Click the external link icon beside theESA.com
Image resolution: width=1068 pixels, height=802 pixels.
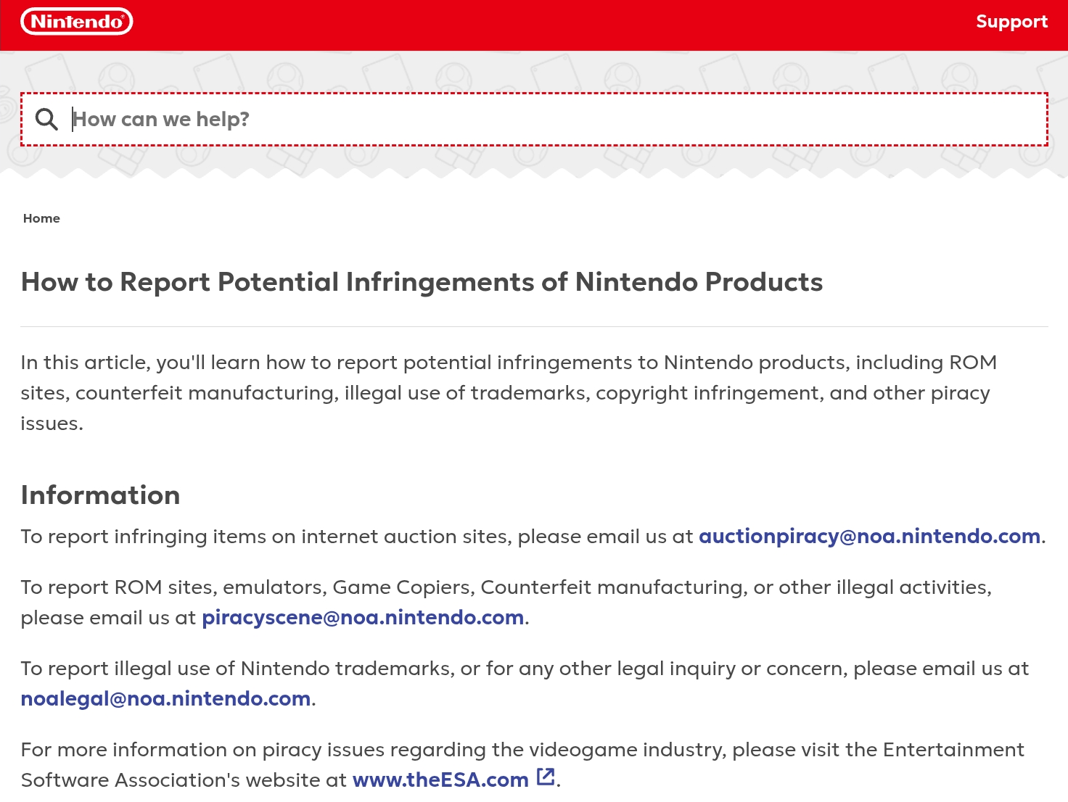click(x=546, y=777)
